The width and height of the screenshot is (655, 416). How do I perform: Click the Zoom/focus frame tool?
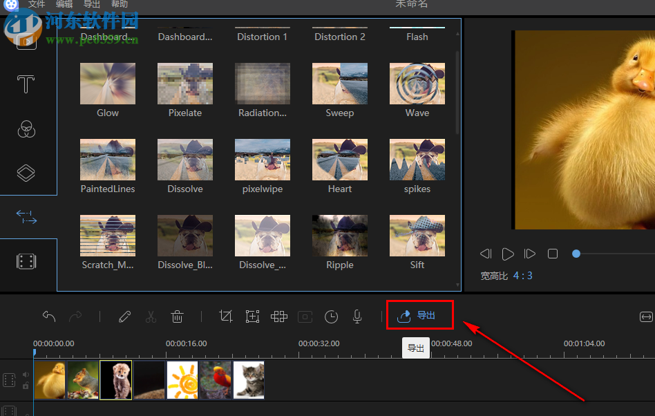coord(252,316)
